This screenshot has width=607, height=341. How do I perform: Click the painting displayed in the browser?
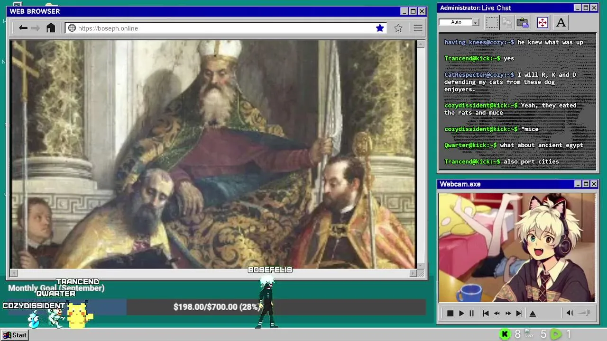(212, 154)
